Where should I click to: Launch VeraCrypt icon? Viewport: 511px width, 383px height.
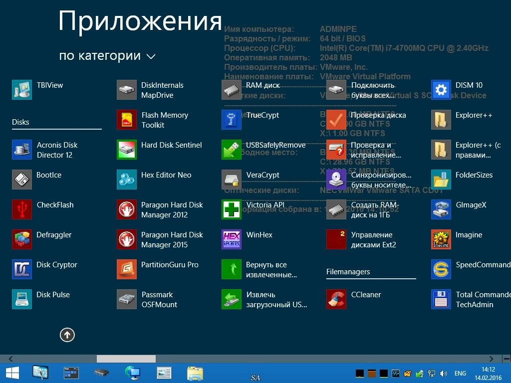click(x=232, y=180)
